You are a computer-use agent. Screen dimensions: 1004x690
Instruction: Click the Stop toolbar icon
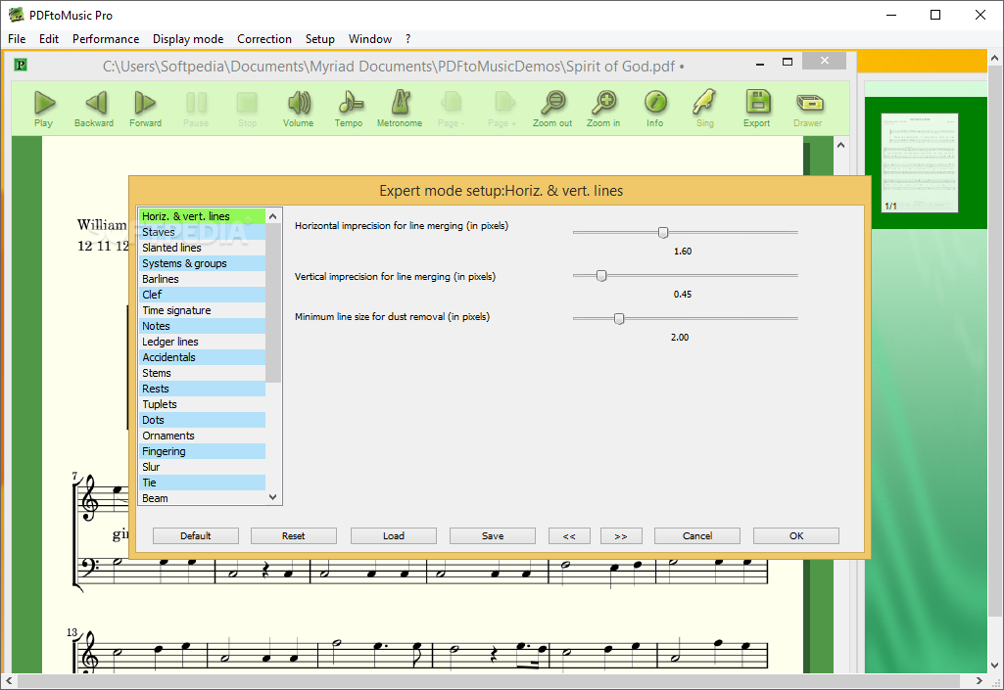[247, 103]
